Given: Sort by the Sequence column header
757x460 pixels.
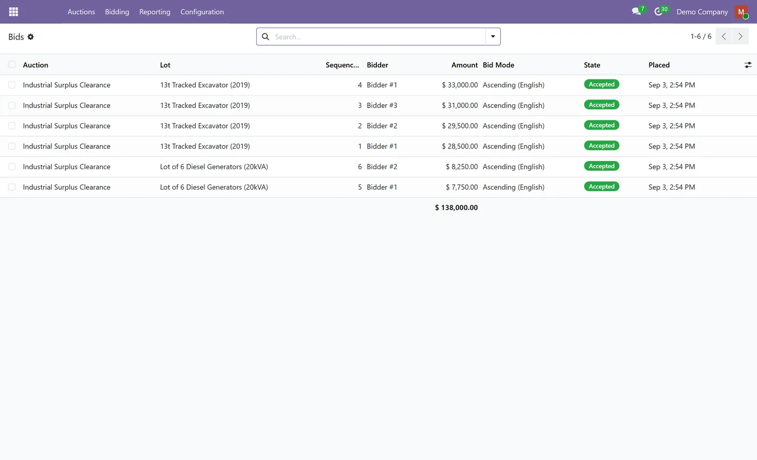Looking at the screenshot, I should pyautogui.click(x=342, y=65).
